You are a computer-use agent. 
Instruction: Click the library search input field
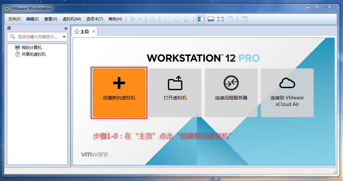point(37,37)
